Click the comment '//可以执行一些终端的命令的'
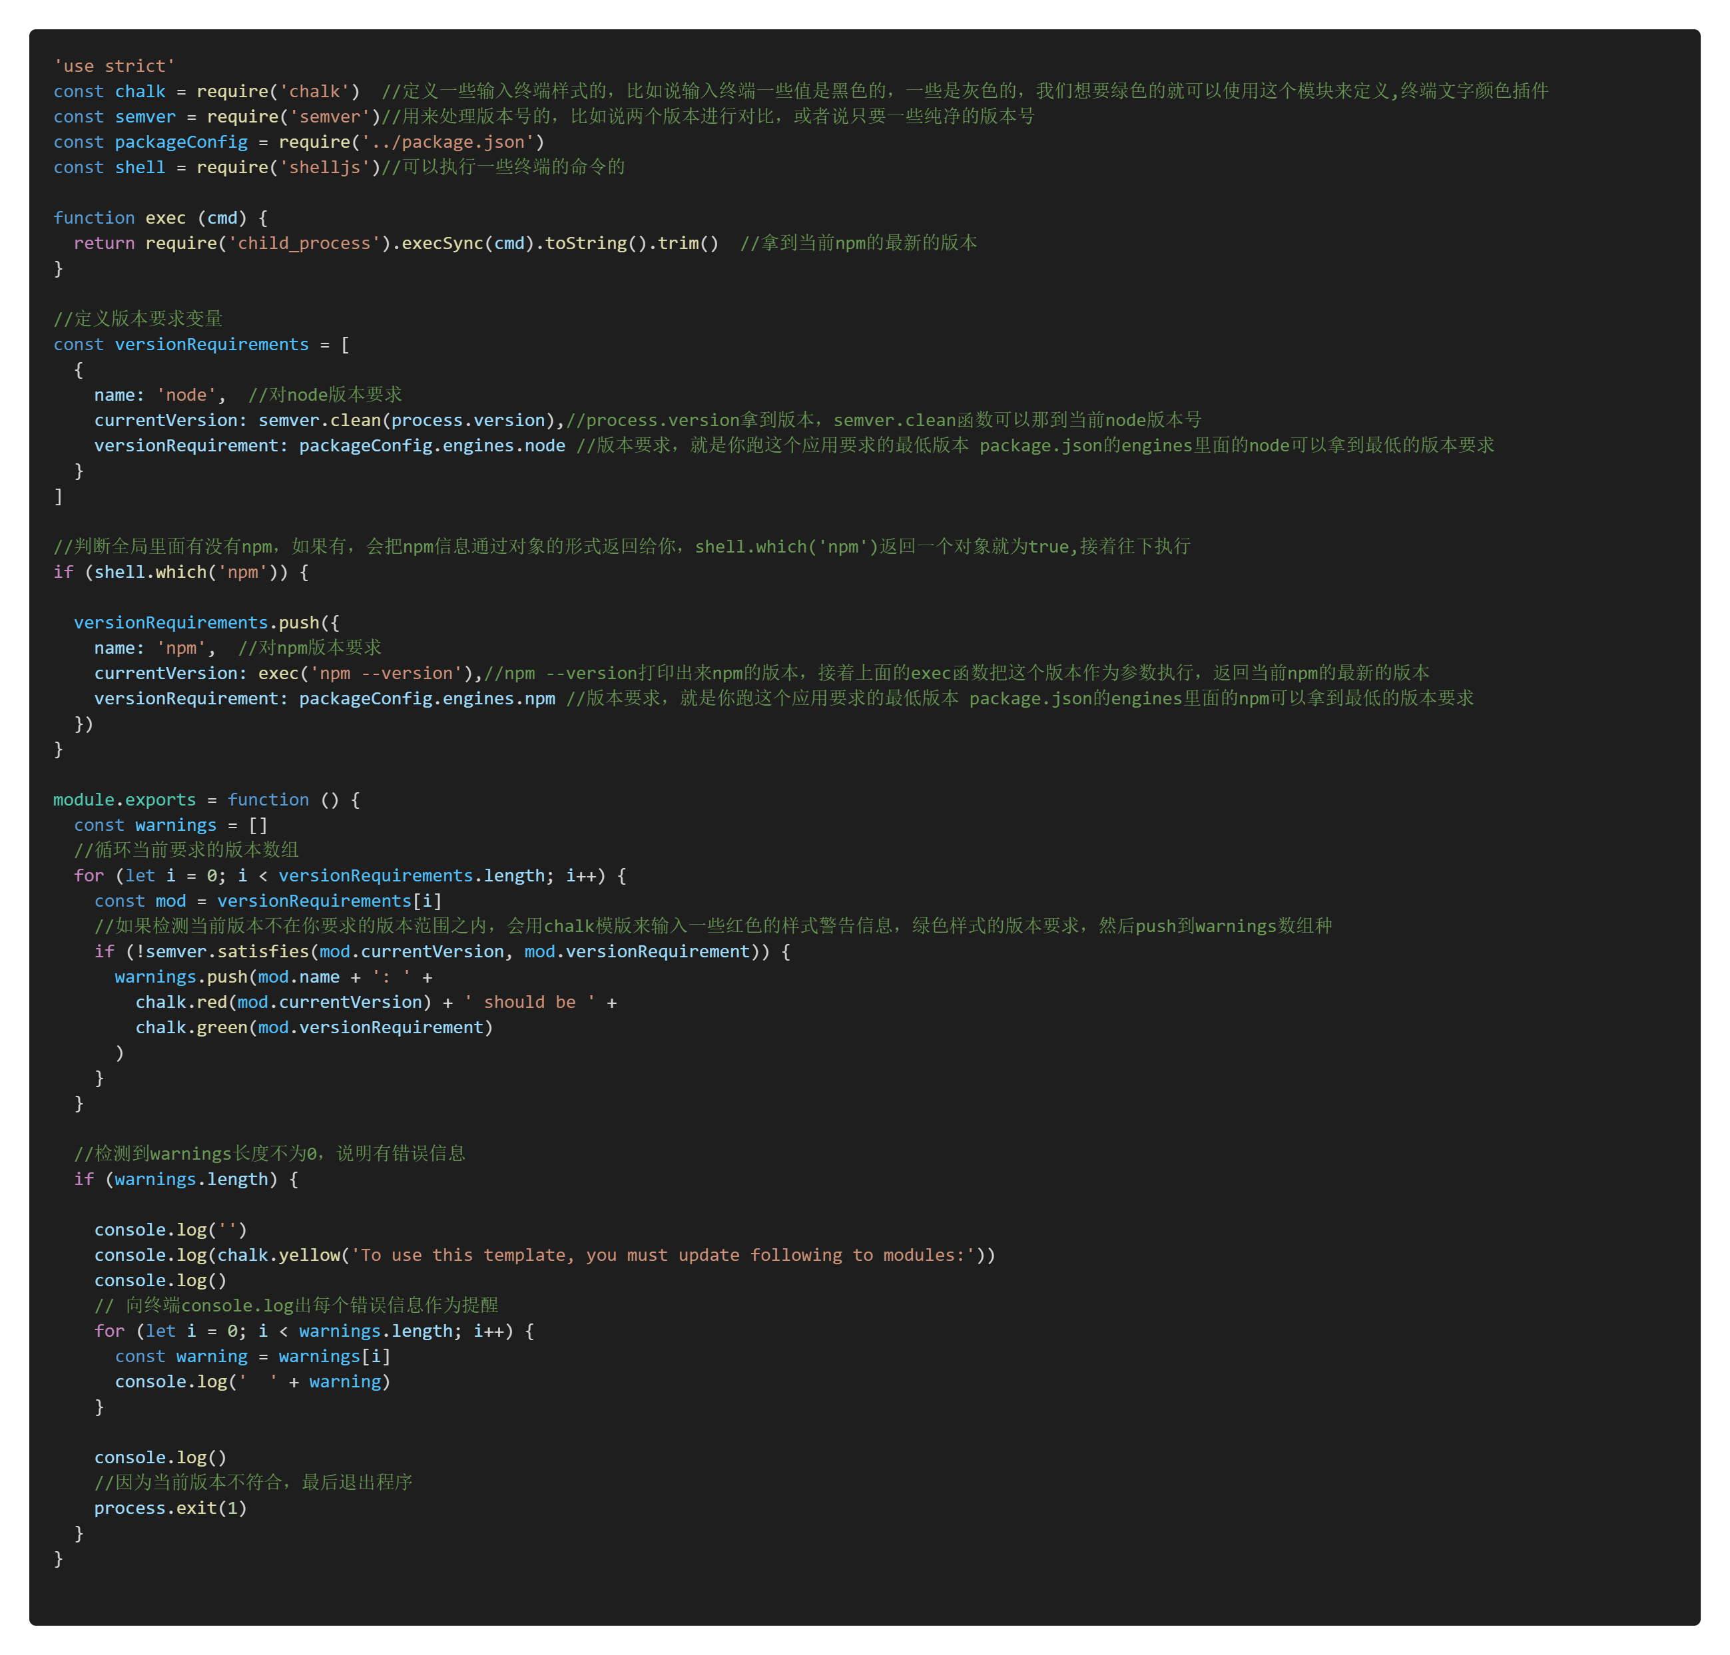The image size is (1730, 1655). pos(503,166)
